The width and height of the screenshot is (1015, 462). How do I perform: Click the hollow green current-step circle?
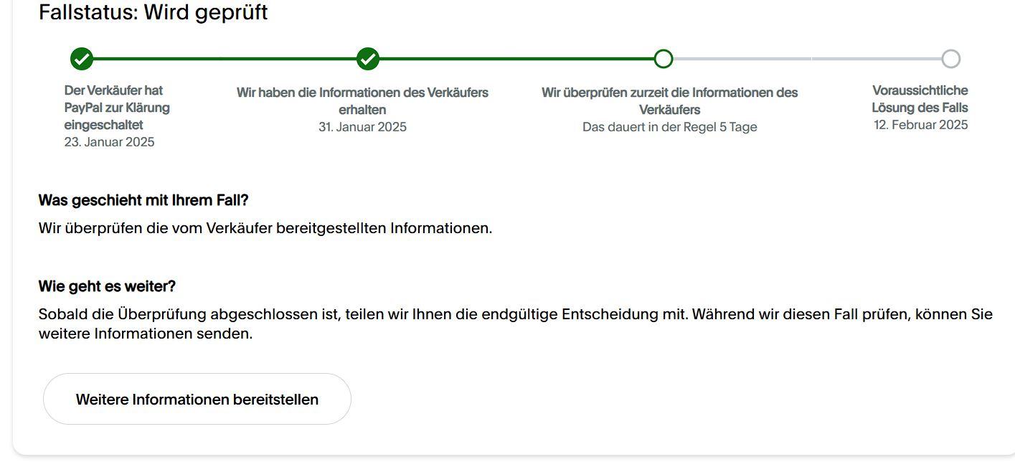pyautogui.click(x=664, y=59)
